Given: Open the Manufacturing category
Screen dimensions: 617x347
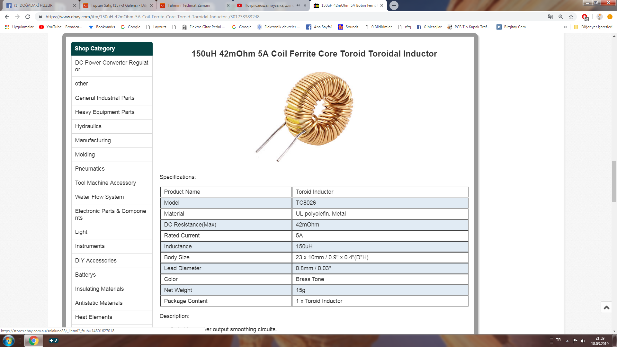Looking at the screenshot, I should [112, 140].
